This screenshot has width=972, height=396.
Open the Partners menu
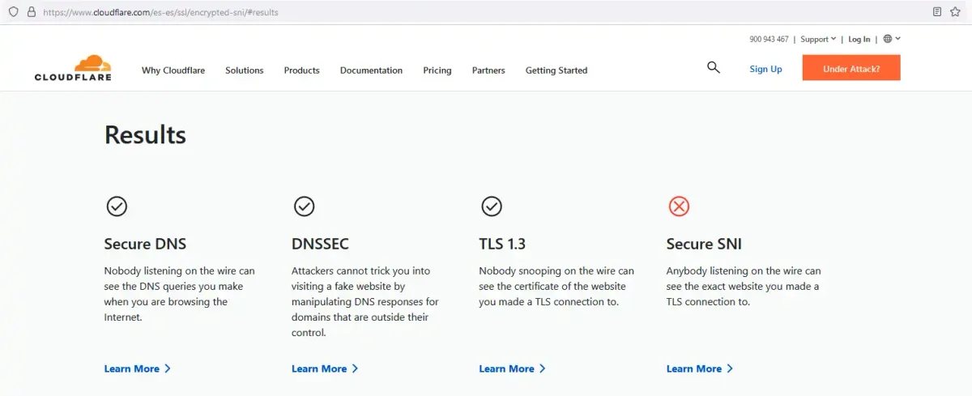488,70
